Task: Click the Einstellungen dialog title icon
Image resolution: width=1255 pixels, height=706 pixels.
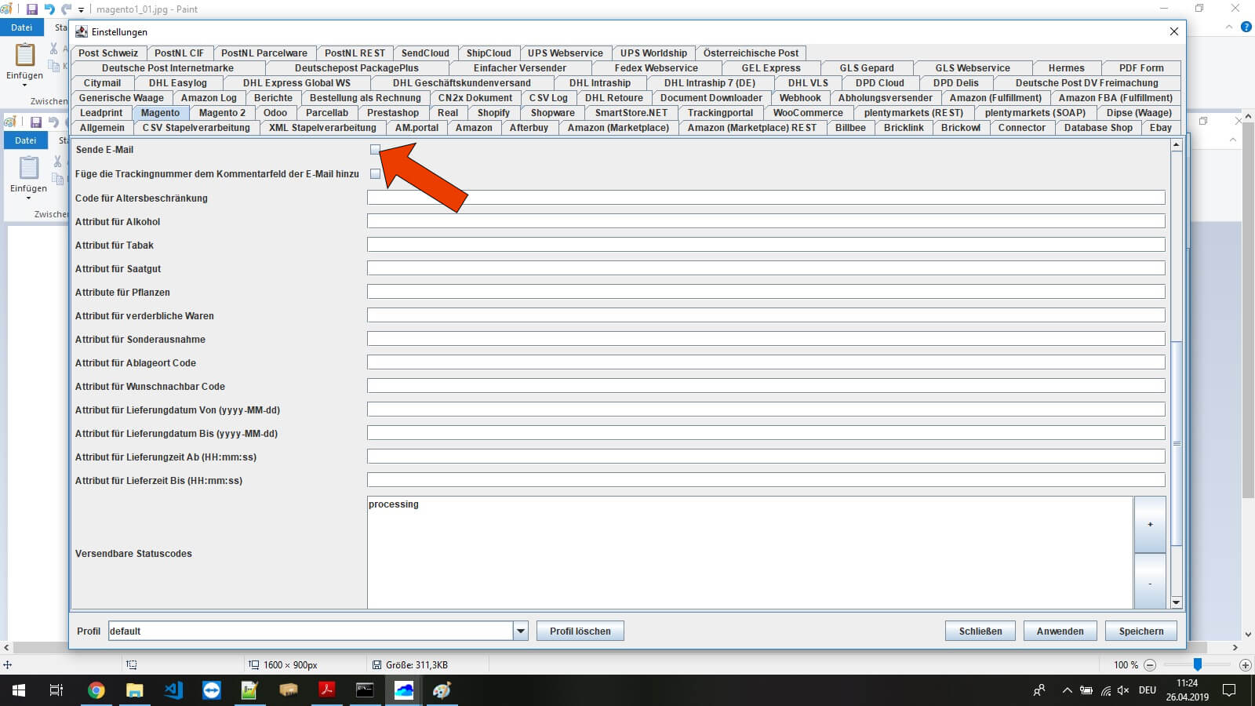Action: click(x=82, y=31)
